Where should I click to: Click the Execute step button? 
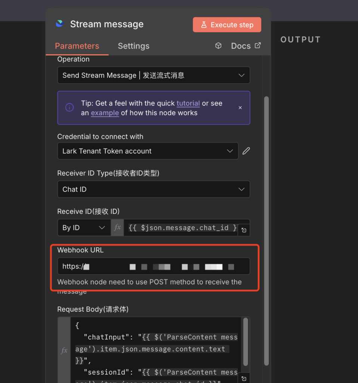(x=227, y=24)
